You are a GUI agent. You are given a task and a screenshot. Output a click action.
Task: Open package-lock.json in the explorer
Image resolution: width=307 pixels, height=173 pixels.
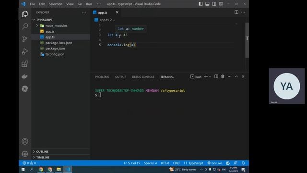pos(61,43)
